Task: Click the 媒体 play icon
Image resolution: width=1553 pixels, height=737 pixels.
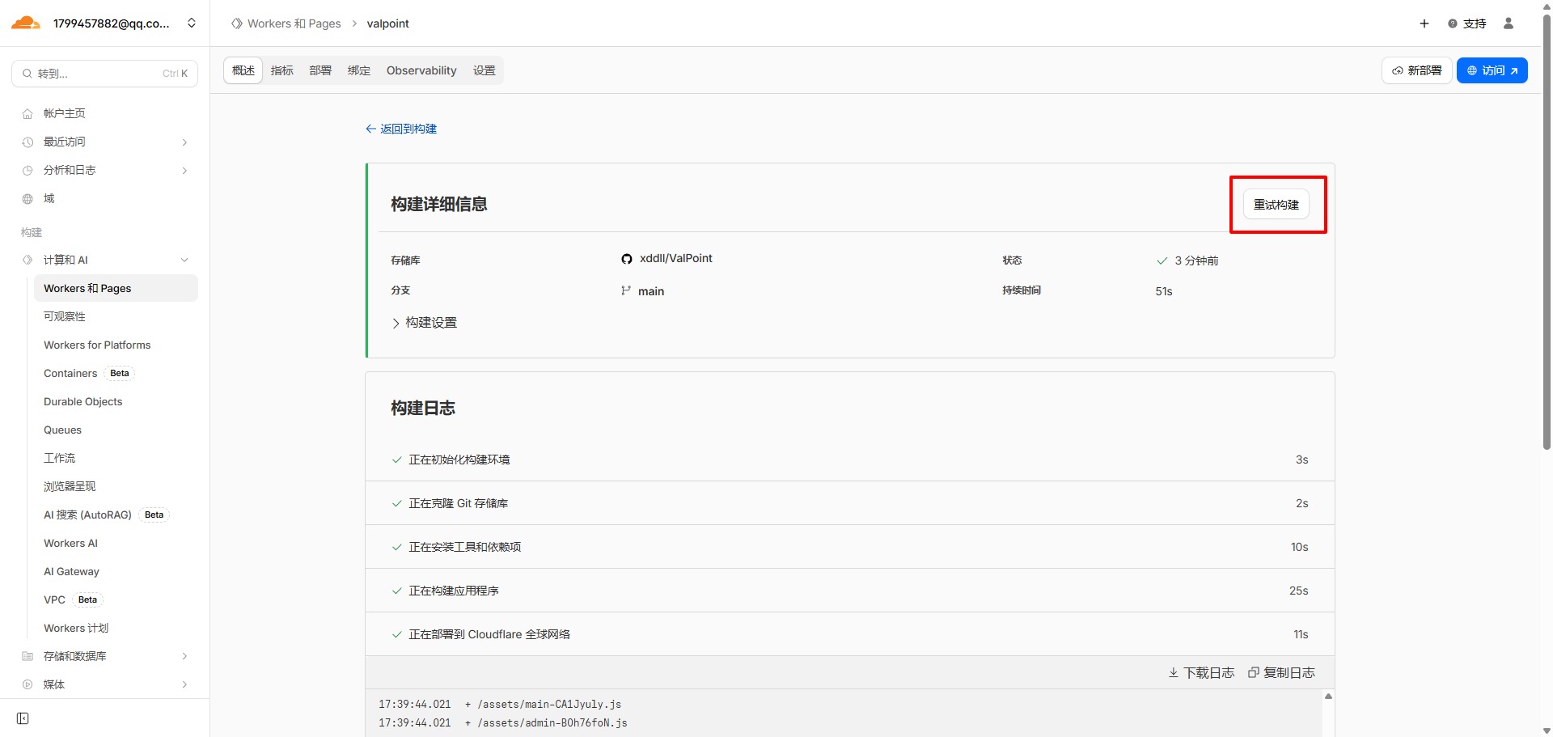Action: click(x=28, y=684)
